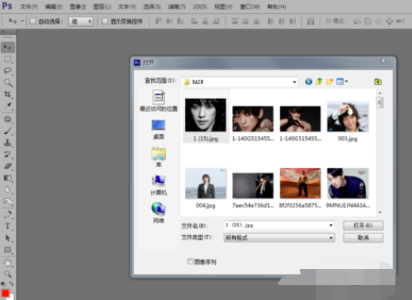Open the Window menu
412x300 pixels.
coord(250,6)
